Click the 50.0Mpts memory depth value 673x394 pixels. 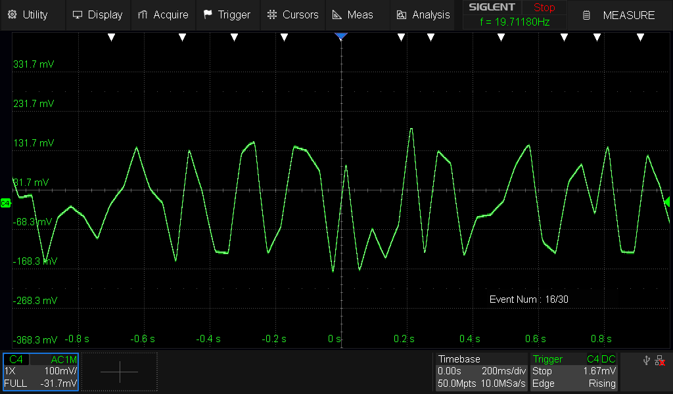coord(457,383)
